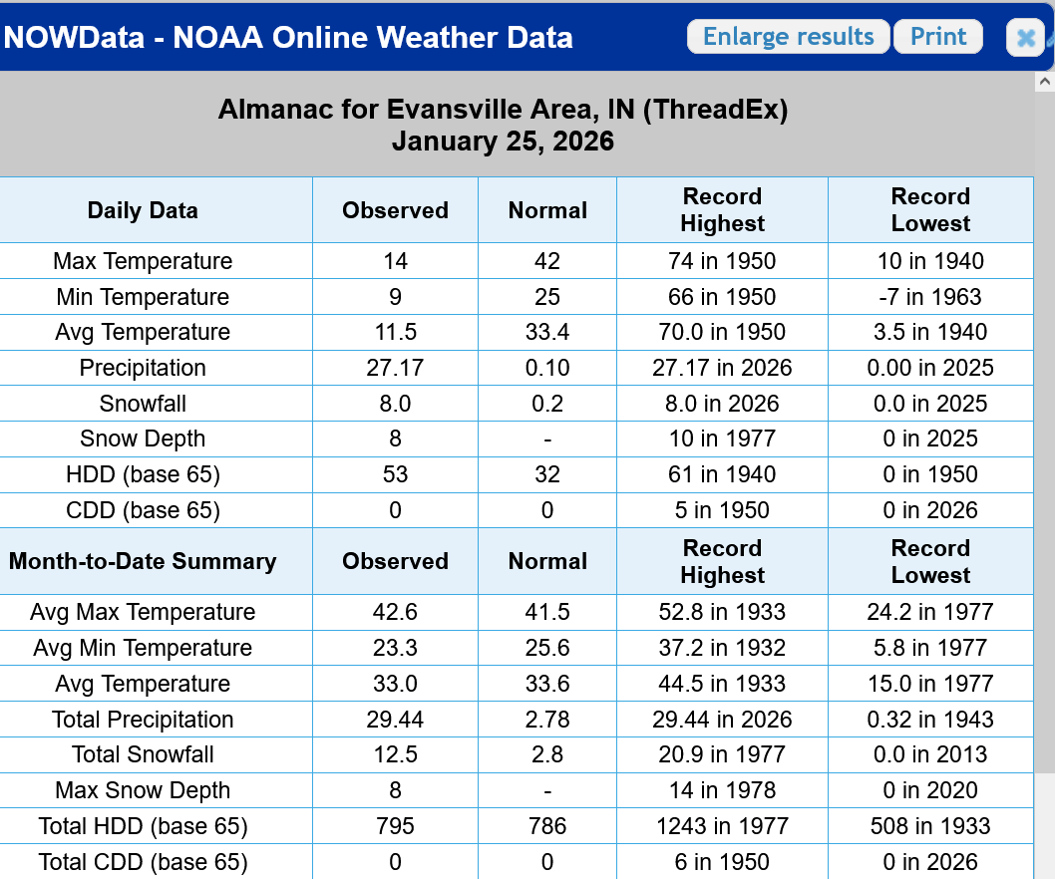Click the Avg Max Temperature row label
The height and width of the screenshot is (879, 1055).
143,612
